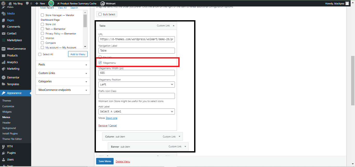355x167 pixels.
Task: Click the Templates folder icon
Action: pos(3,84)
